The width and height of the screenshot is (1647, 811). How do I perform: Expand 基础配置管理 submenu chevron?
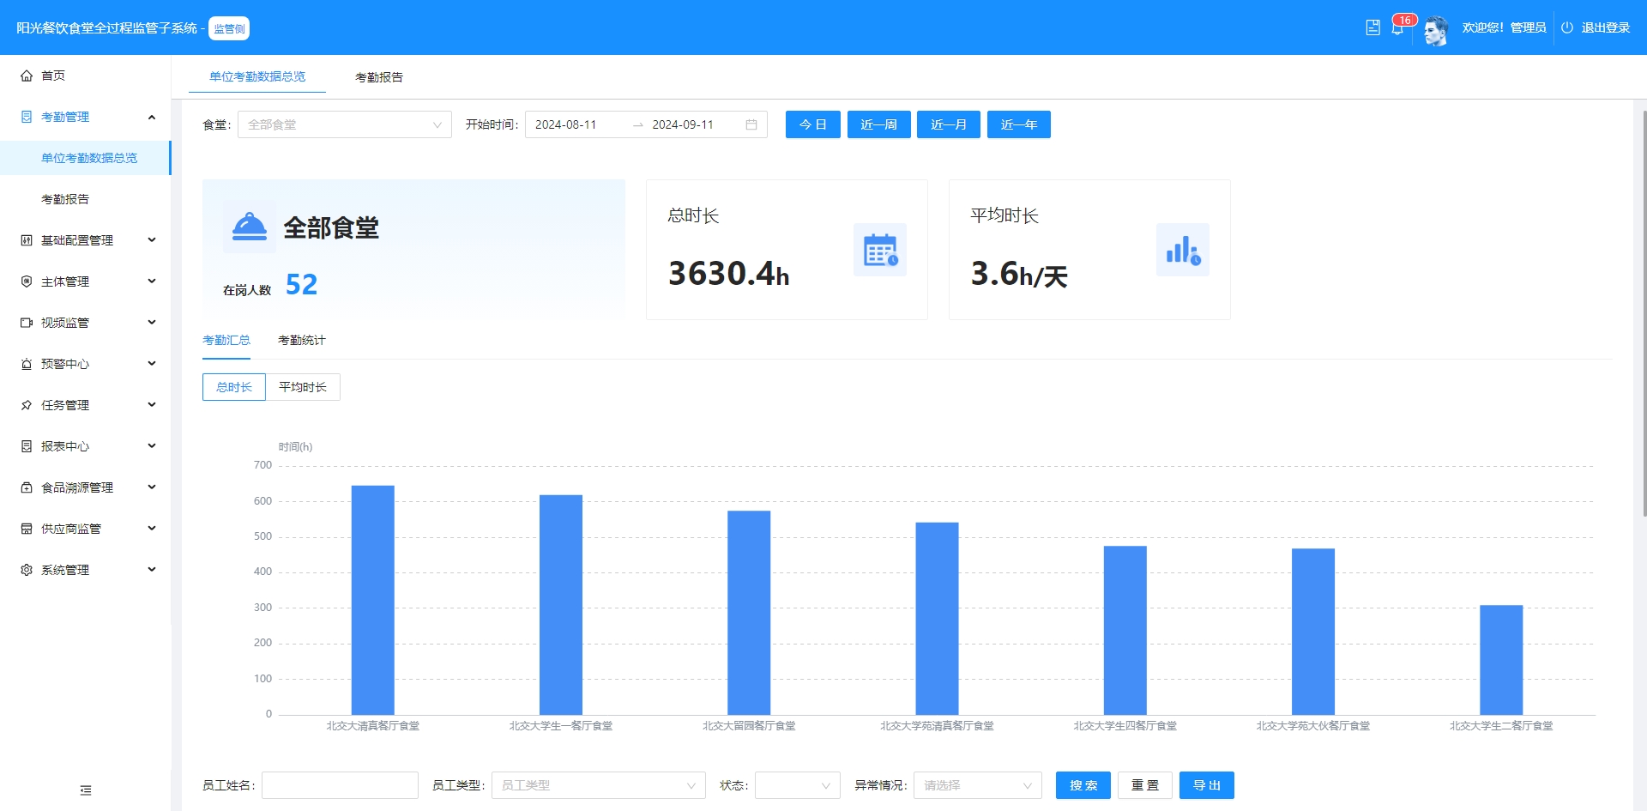pos(152,240)
